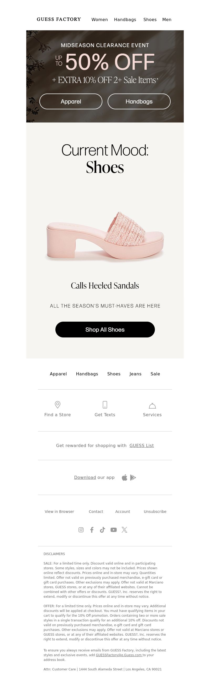Click the Apparel banner button
The height and width of the screenshot is (677, 210).
[x=71, y=101]
